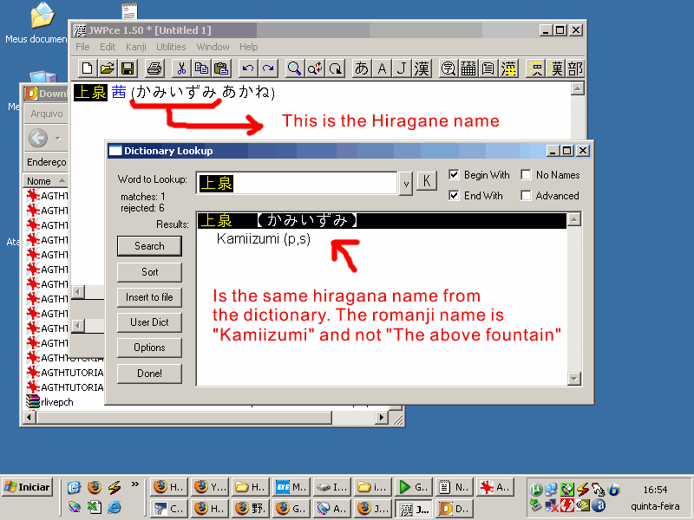Launch Internet Explorer from quick launch
The height and width of the screenshot is (520, 694).
115,507
